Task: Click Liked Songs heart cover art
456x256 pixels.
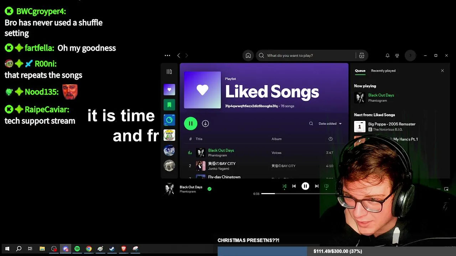Action: (x=202, y=90)
